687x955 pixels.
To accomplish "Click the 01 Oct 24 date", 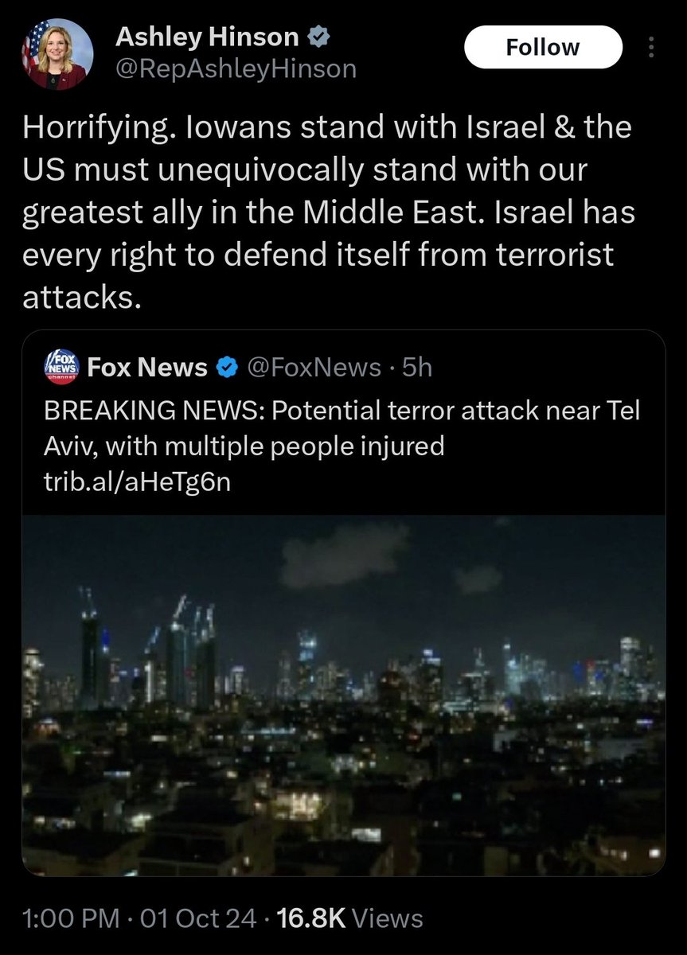I will pyautogui.click(x=197, y=919).
